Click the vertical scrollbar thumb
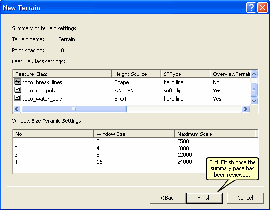This screenshot has width=270, height=210. click(254, 90)
